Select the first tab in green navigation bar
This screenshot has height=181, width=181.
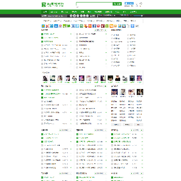click(45, 12)
